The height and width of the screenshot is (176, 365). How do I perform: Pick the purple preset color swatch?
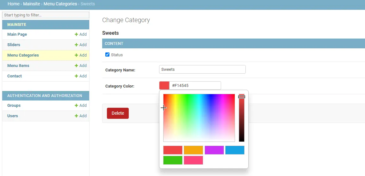click(x=214, y=150)
